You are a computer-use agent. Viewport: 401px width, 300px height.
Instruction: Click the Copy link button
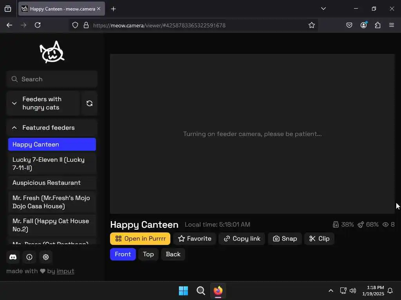[x=242, y=239]
